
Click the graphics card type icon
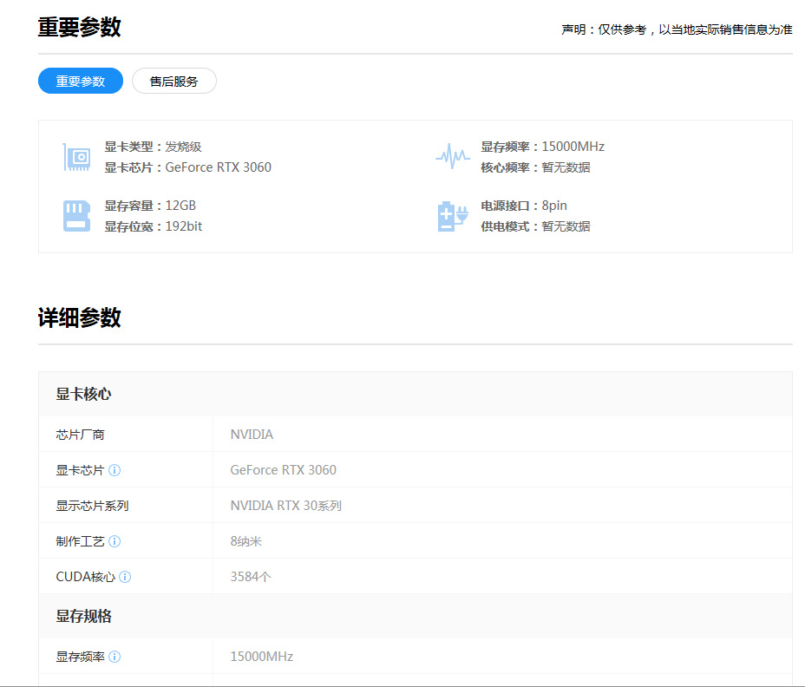pos(77,157)
